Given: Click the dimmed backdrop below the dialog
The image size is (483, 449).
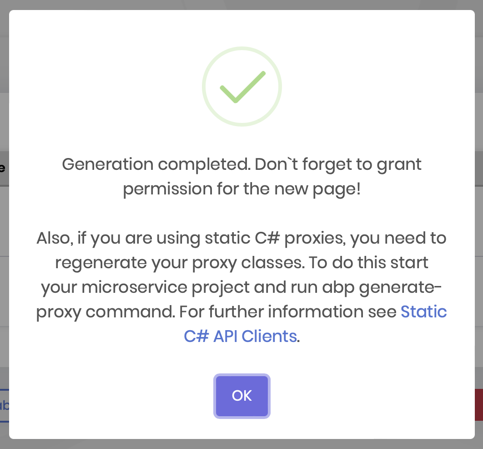Looking at the screenshot, I should (x=241, y=444).
